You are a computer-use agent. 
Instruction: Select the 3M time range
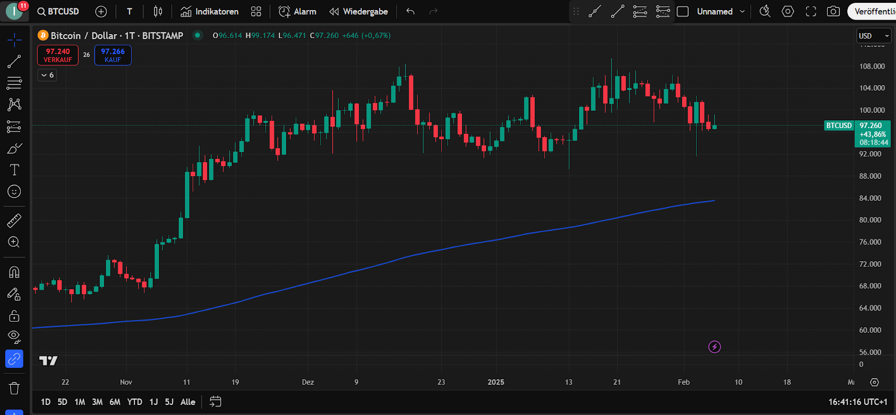(x=97, y=402)
